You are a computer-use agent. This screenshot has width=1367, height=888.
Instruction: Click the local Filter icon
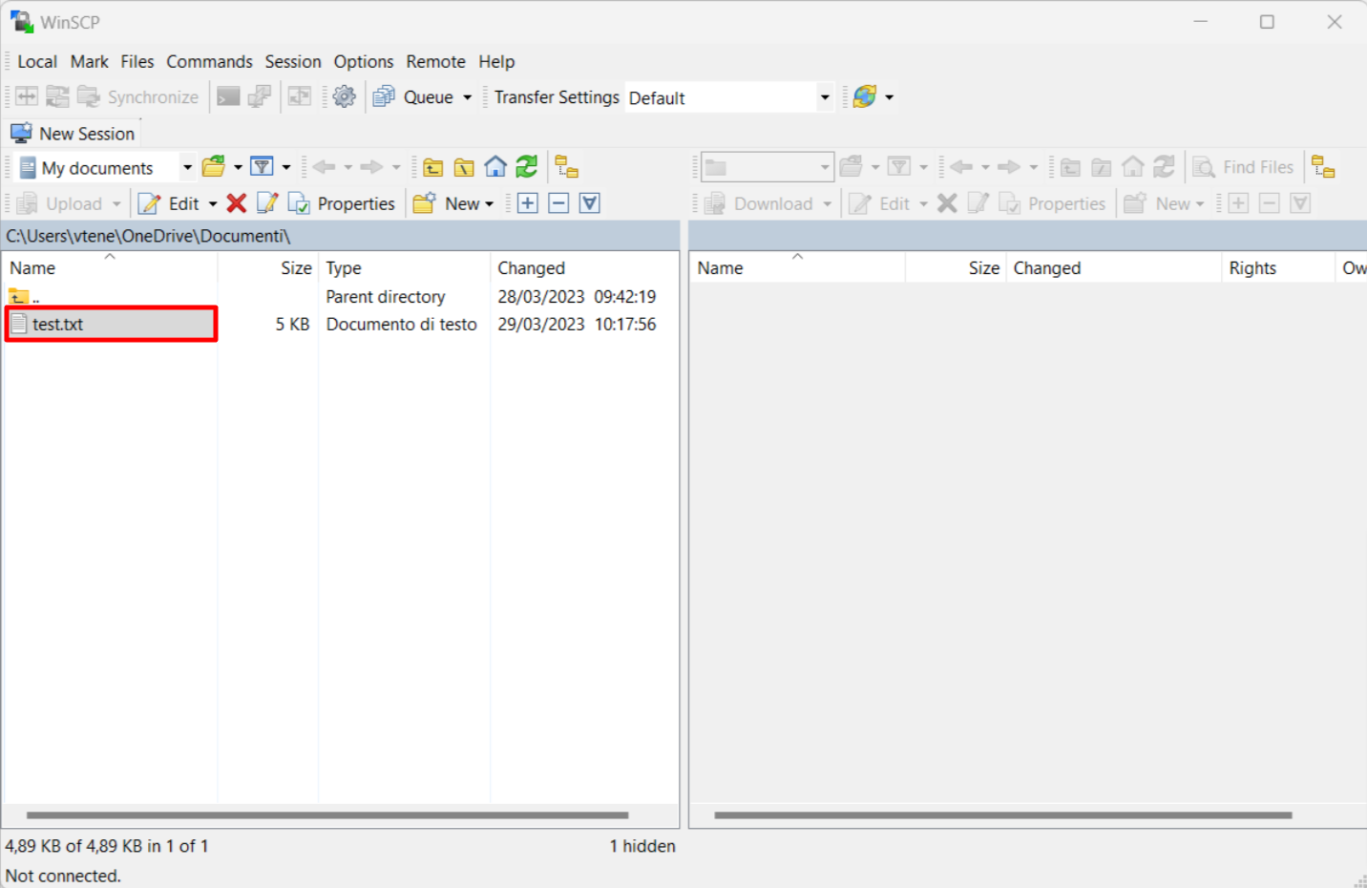(262, 167)
